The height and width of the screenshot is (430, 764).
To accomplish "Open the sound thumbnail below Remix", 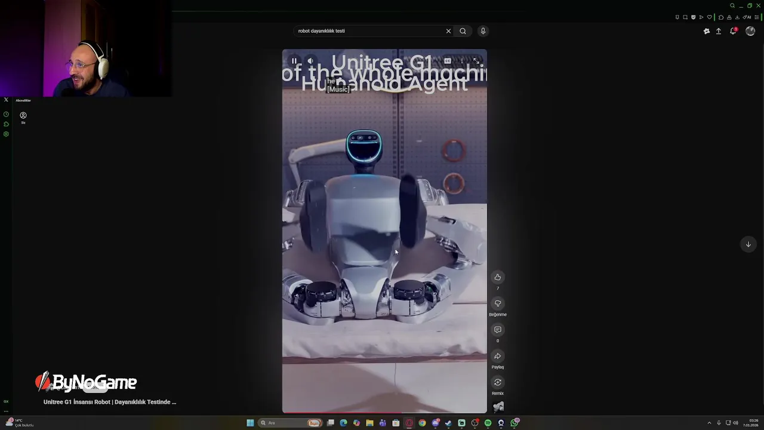I will (498, 407).
